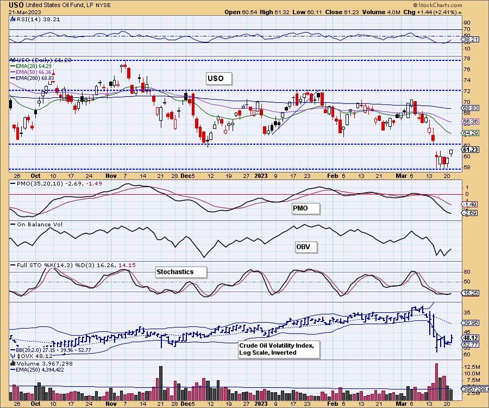Image resolution: width=489 pixels, height=408 pixels.
Task: Click the Crude Oil Volatility Index annotation
Action: (279, 349)
